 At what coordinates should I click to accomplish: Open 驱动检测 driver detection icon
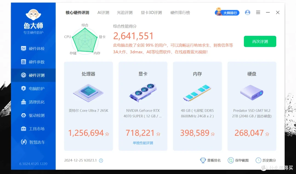click(23, 115)
